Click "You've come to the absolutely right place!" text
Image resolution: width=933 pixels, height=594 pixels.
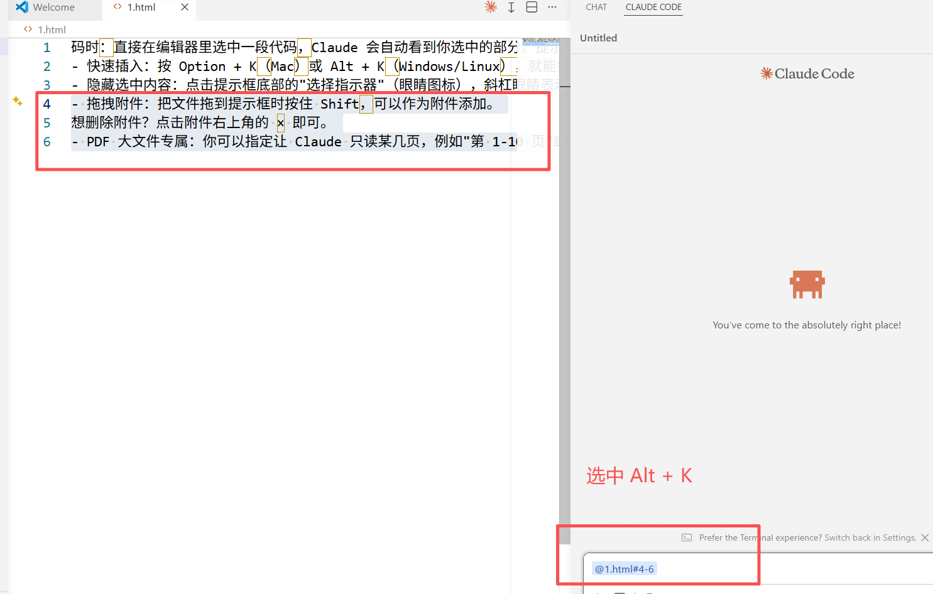click(x=807, y=325)
